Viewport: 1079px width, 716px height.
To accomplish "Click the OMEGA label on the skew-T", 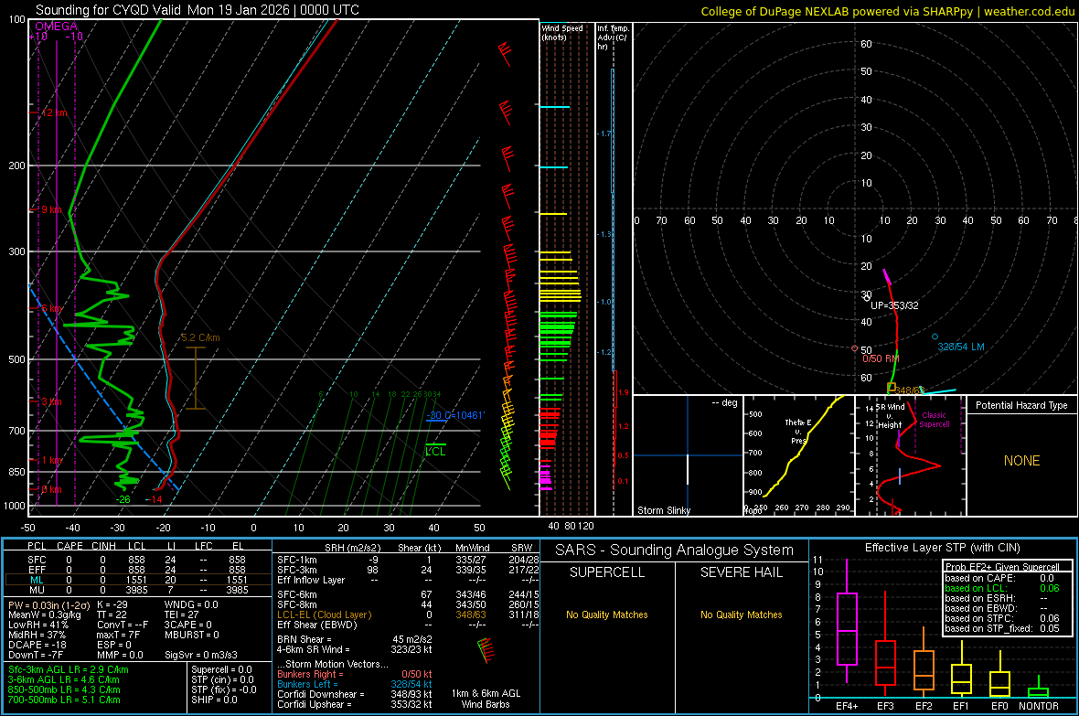I will (x=56, y=27).
